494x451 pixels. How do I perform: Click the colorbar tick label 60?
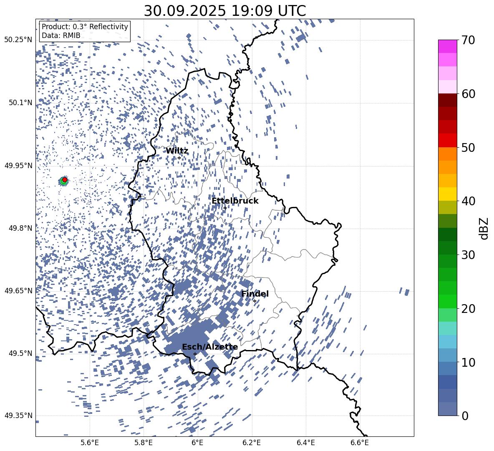pos(469,94)
